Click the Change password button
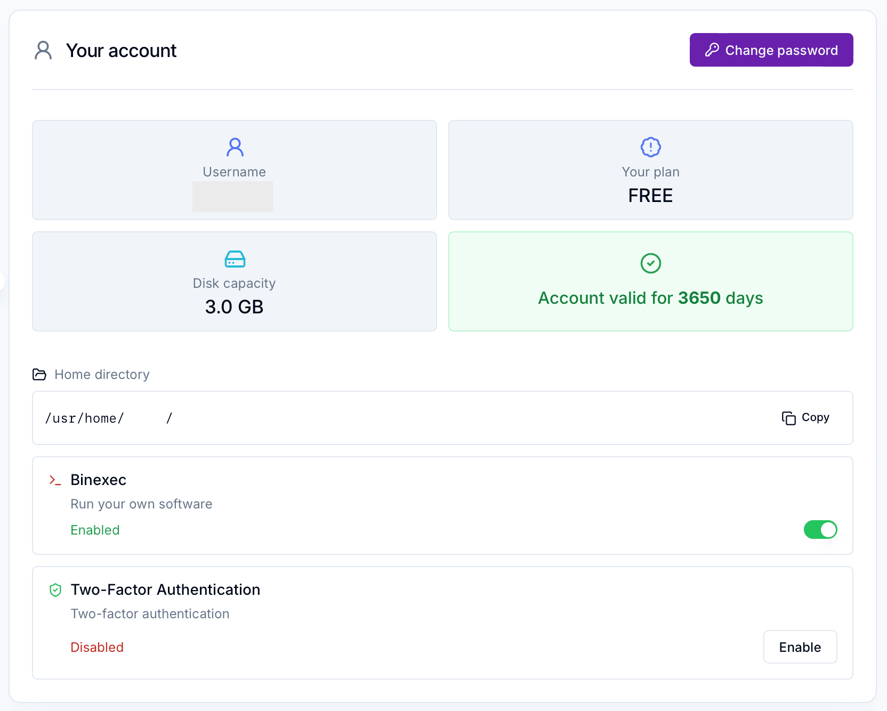Viewport: 887px width, 711px height. 771,50
